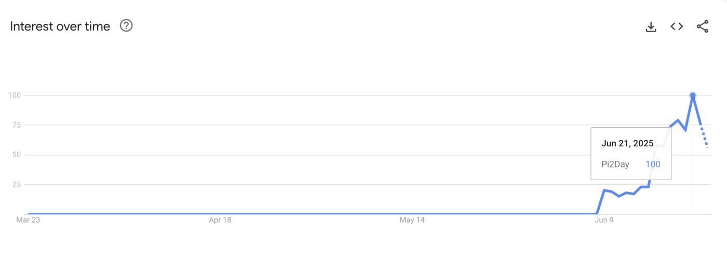Click the 50 value on the y-axis
Image resolution: width=727 pixels, height=261 pixels.
point(16,155)
